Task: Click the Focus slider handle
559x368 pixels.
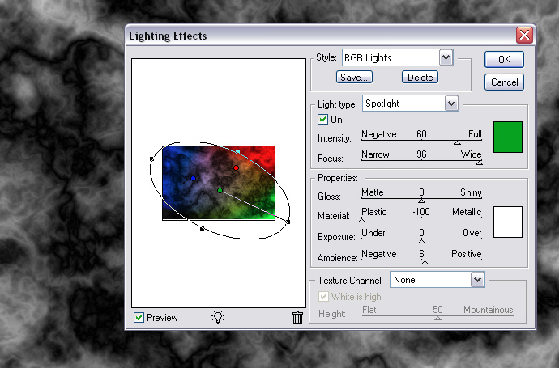Action: click(x=479, y=163)
